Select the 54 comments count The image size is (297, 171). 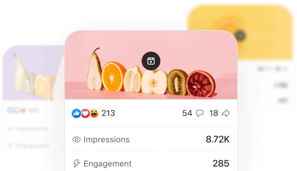(x=187, y=113)
